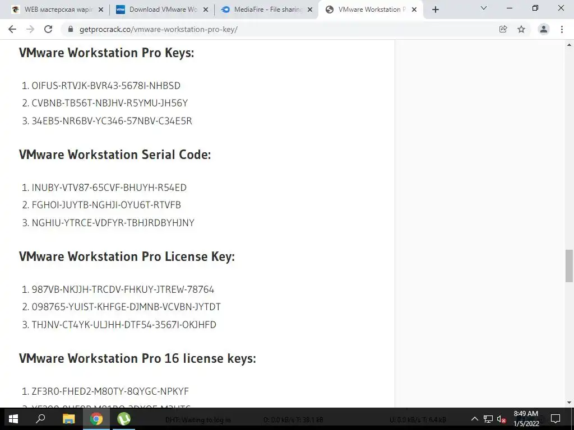Image resolution: width=574 pixels, height=430 pixels.
Task: Open File Explorer from taskbar
Action: pos(68,419)
